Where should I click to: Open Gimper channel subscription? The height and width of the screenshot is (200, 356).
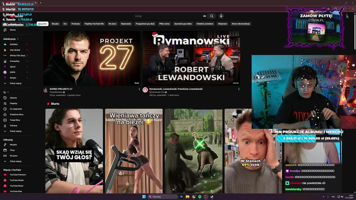13,78
